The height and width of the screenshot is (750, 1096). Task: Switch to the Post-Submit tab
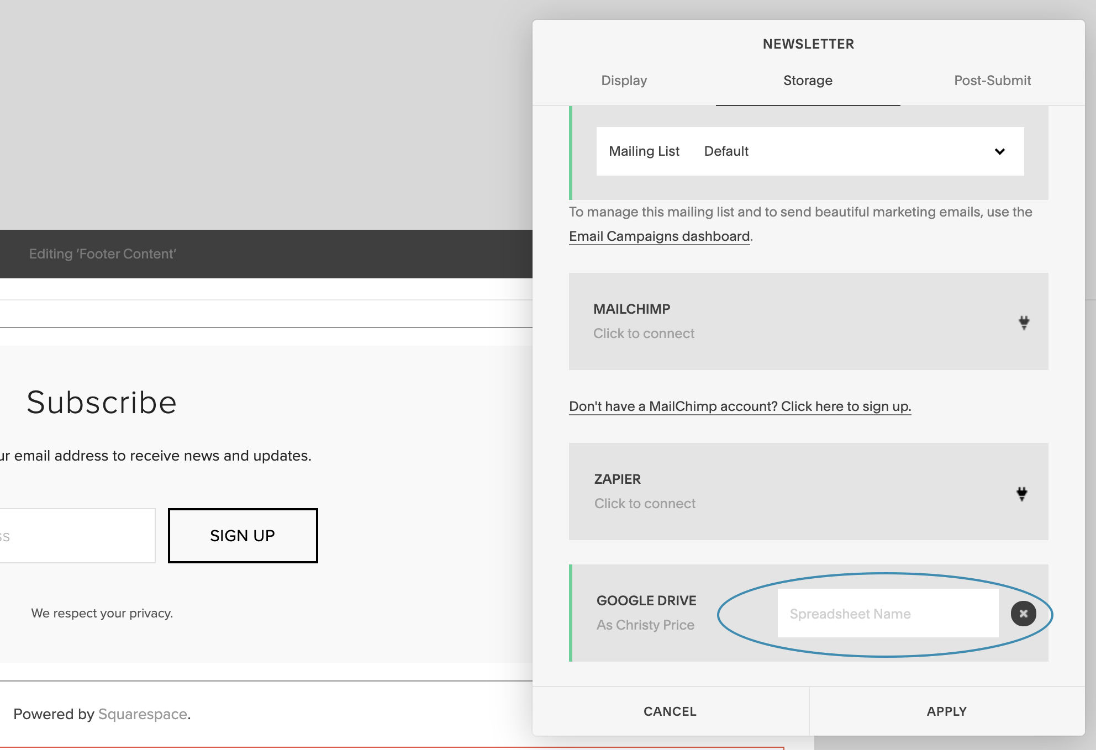pyautogui.click(x=992, y=81)
